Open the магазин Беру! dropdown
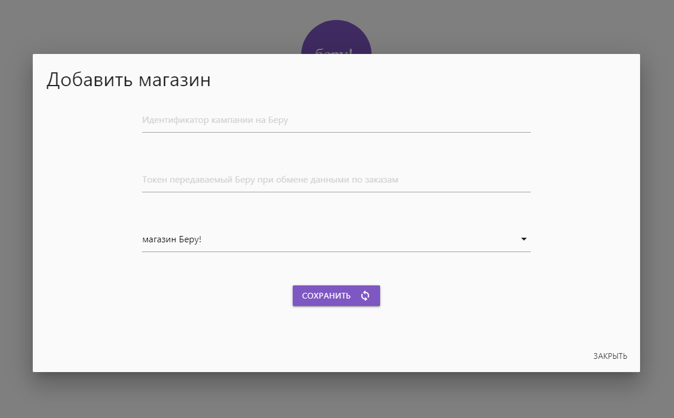This screenshot has width=674, height=418. (336, 239)
